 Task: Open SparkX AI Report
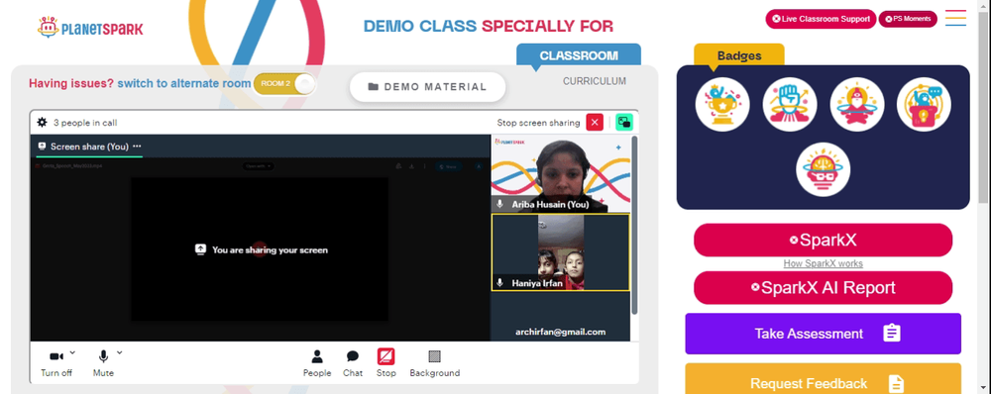[823, 288]
